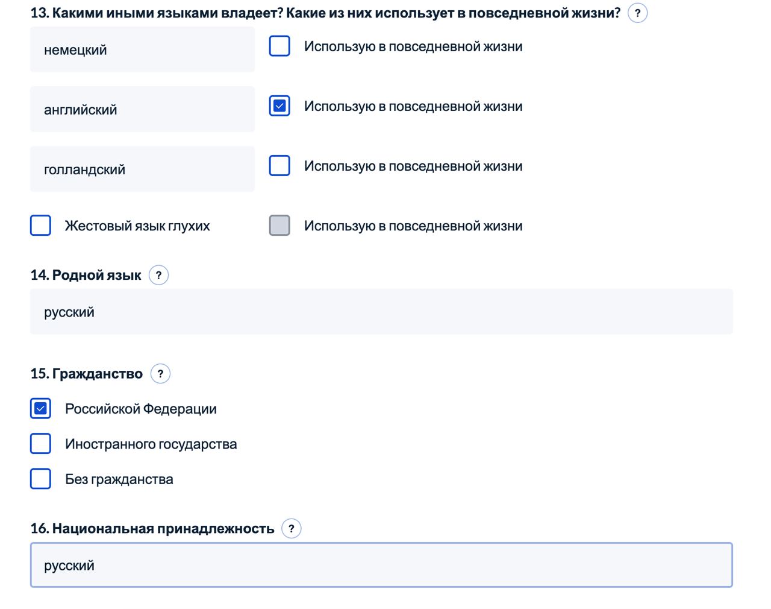The width and height of the screenshot is (771, 609).
Task: Click disabled daily-use checkbox for sign language
Action: [x=279, y=226]
